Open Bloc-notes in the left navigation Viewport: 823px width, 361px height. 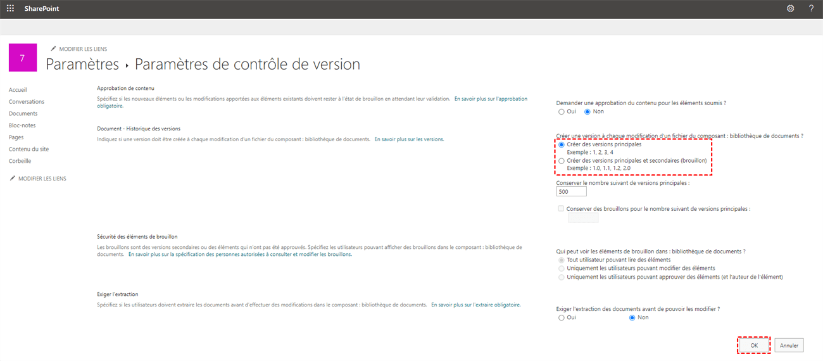pyautogui.click(x=22, y=125)
